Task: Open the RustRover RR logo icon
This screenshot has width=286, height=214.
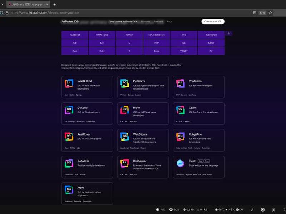Action: tap(69, 137)
